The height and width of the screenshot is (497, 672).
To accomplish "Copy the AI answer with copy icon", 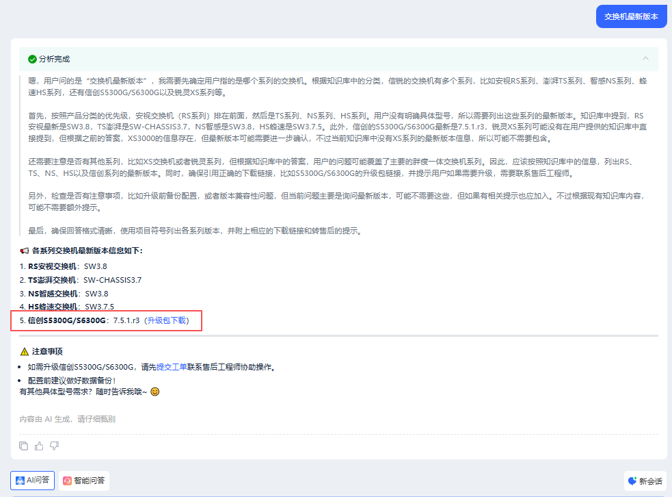I will pyautogui.click(x=23, y=446).
